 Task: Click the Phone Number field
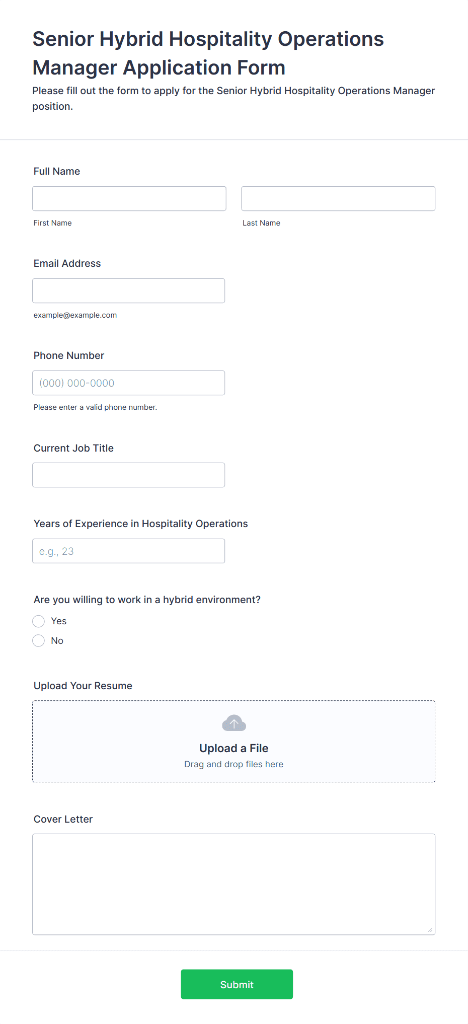[129, 383]
